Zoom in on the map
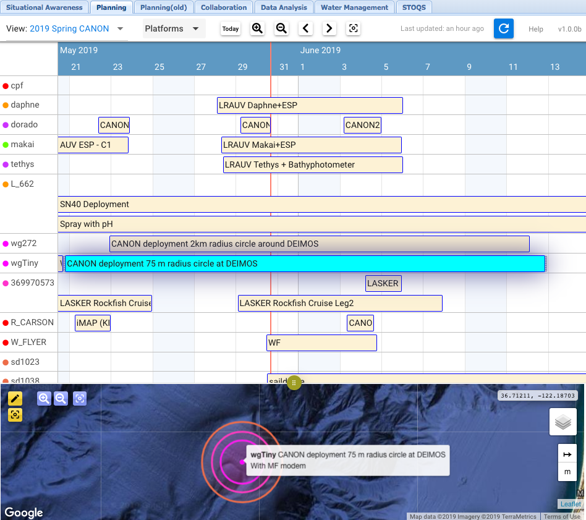This screenshot has width=586, height=520. (x=44, y=398)
